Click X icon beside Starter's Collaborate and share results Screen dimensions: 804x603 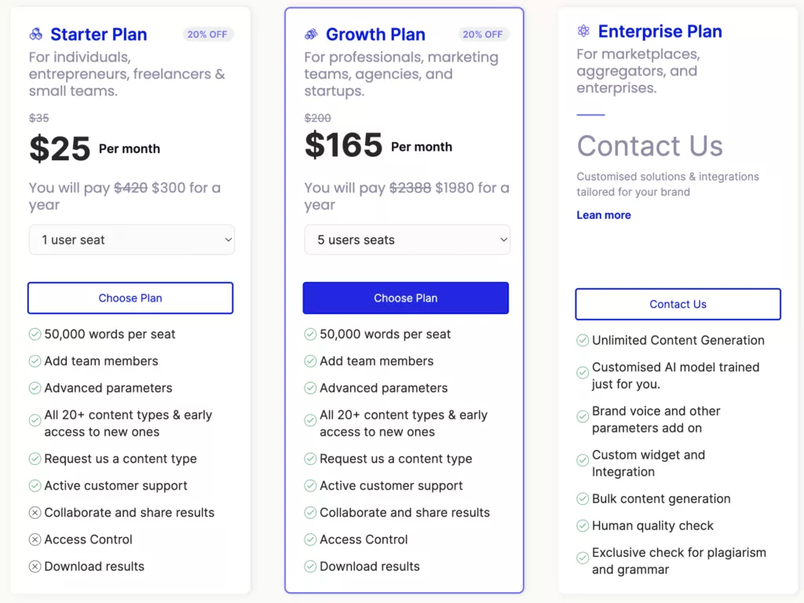click(35, 513)
